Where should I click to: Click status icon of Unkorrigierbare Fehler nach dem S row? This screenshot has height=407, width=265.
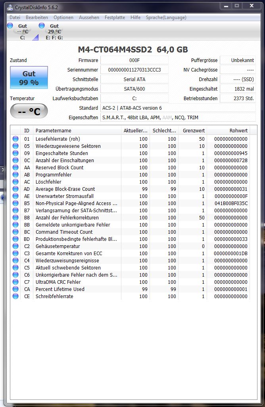pos(15,275)
